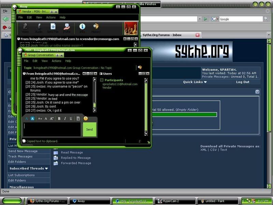Click the chat scroll down arrow
273x205 pixels.
point(95,110)
